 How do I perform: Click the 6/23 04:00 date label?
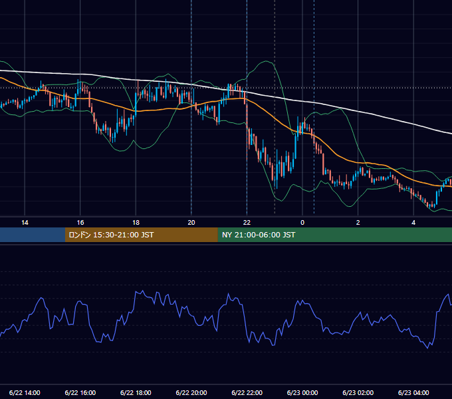coord(413,392)
